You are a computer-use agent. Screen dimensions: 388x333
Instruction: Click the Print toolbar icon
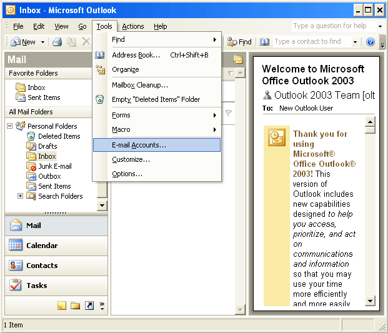pyautogui.click(x=57, y=42)
